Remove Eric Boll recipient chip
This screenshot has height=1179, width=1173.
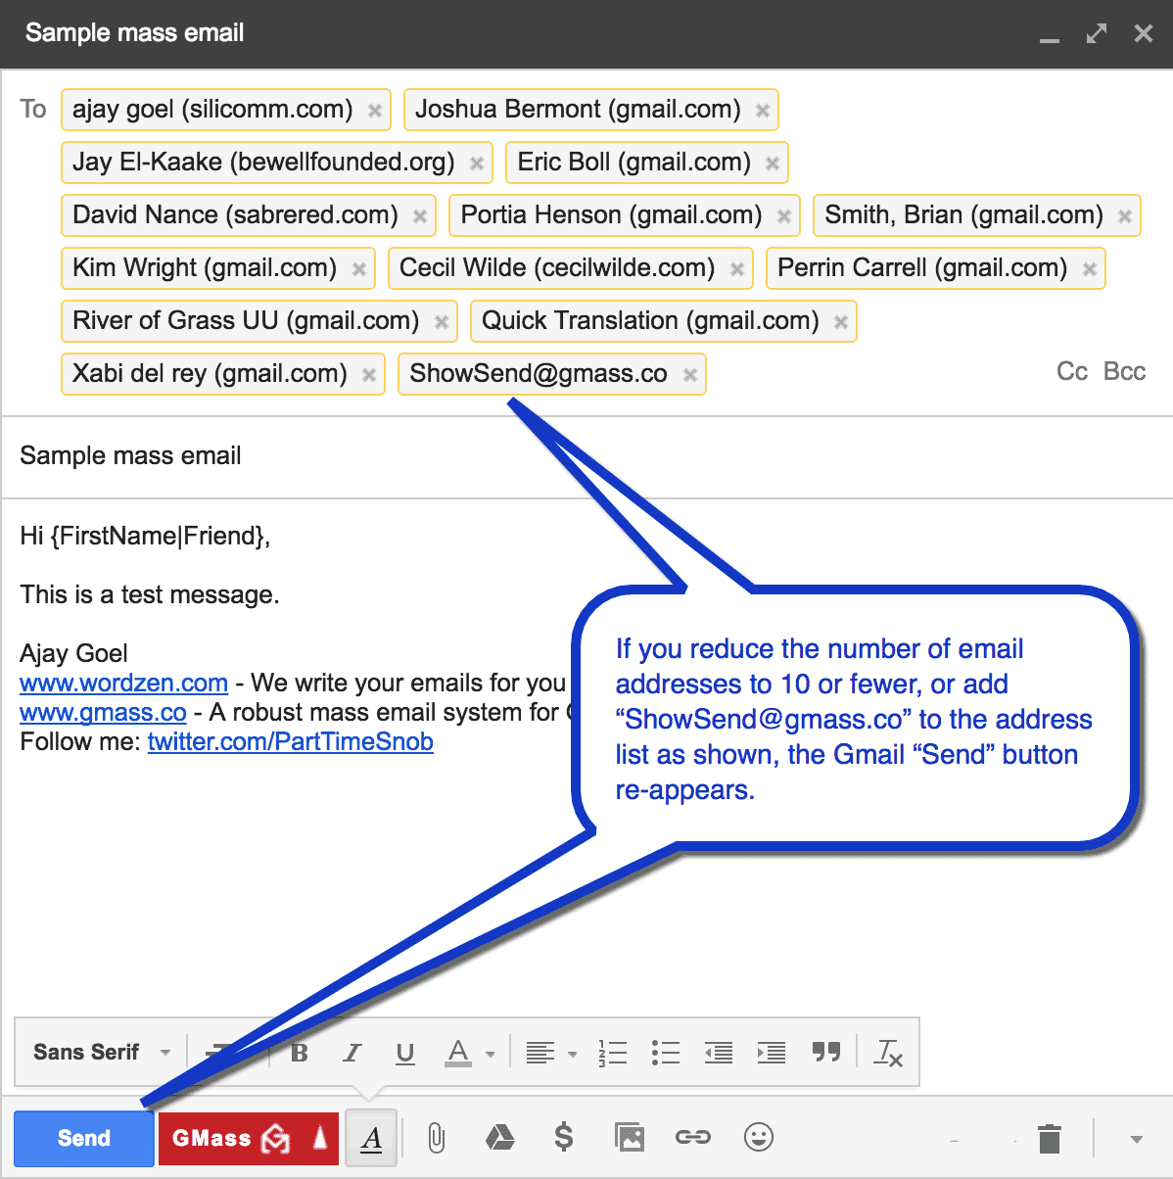point(772,164)
